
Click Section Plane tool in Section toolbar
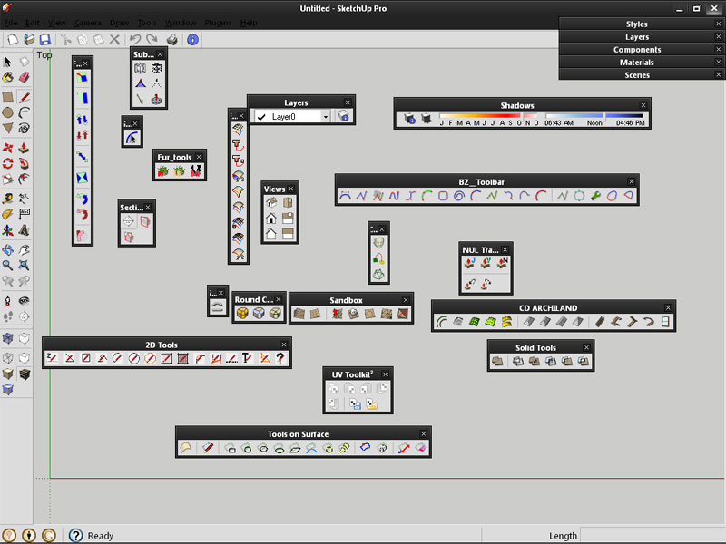pyautogui.click(x=128, y=221)
